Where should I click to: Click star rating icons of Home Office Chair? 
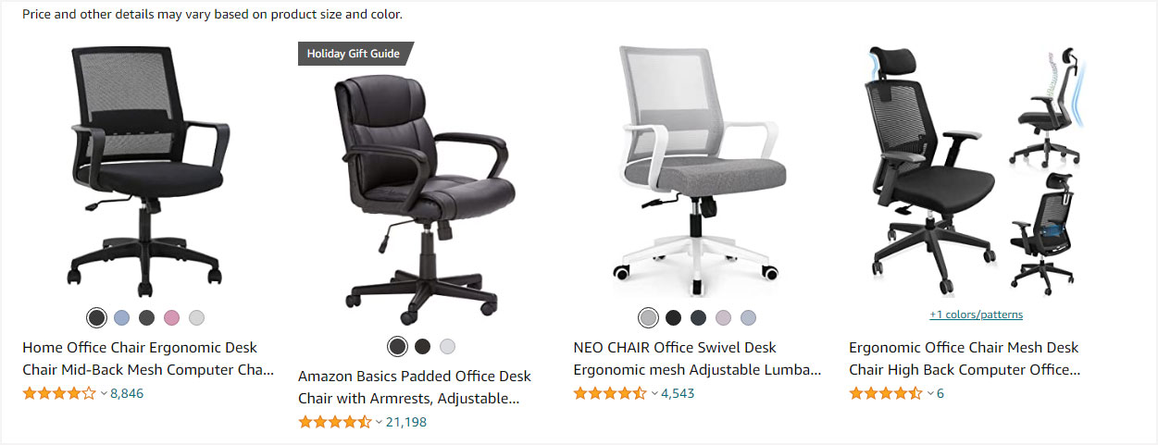[x=59, y=393]
